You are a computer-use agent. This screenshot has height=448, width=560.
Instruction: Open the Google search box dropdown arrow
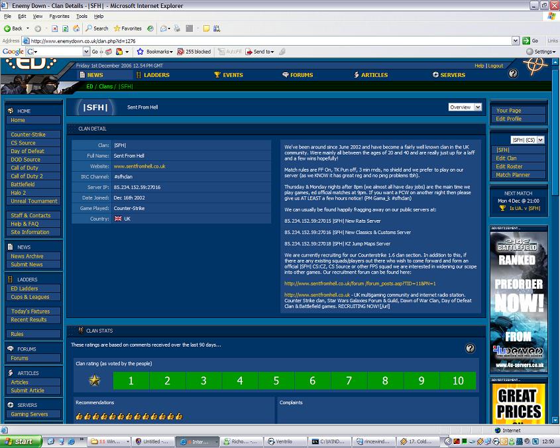[86, 52]
